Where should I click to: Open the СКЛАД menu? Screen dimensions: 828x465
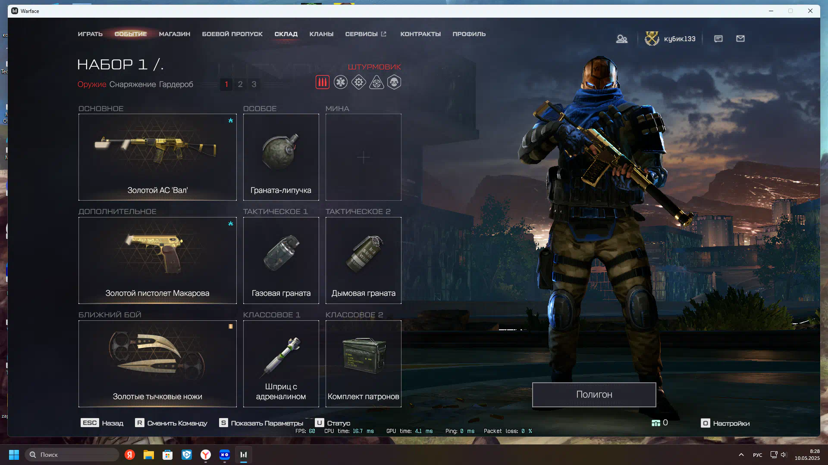point(286,34)
